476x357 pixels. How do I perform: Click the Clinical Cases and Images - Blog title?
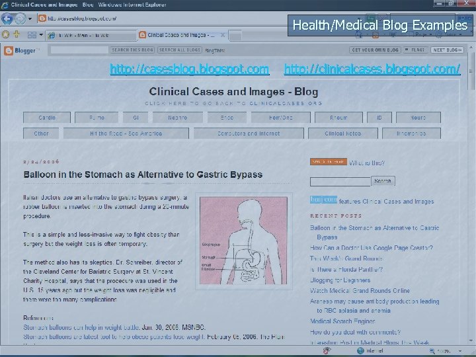tap(233, 92)
